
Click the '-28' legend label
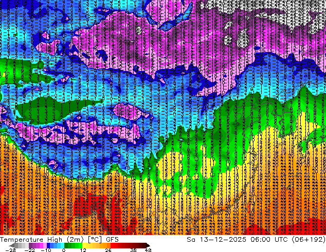tap(10, 250)
